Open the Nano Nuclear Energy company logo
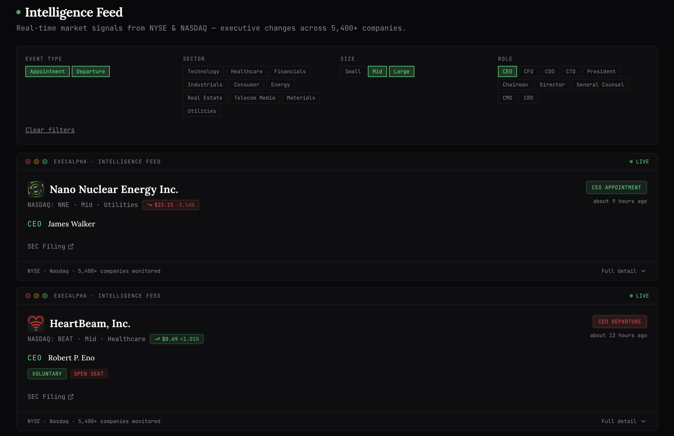Image resolution: width=674 pixels, height=436 pixels. [36, 189]
